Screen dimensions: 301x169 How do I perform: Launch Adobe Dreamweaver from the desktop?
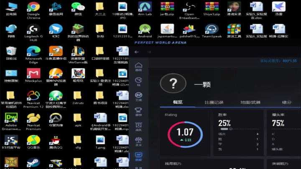[x=11, y=122]
